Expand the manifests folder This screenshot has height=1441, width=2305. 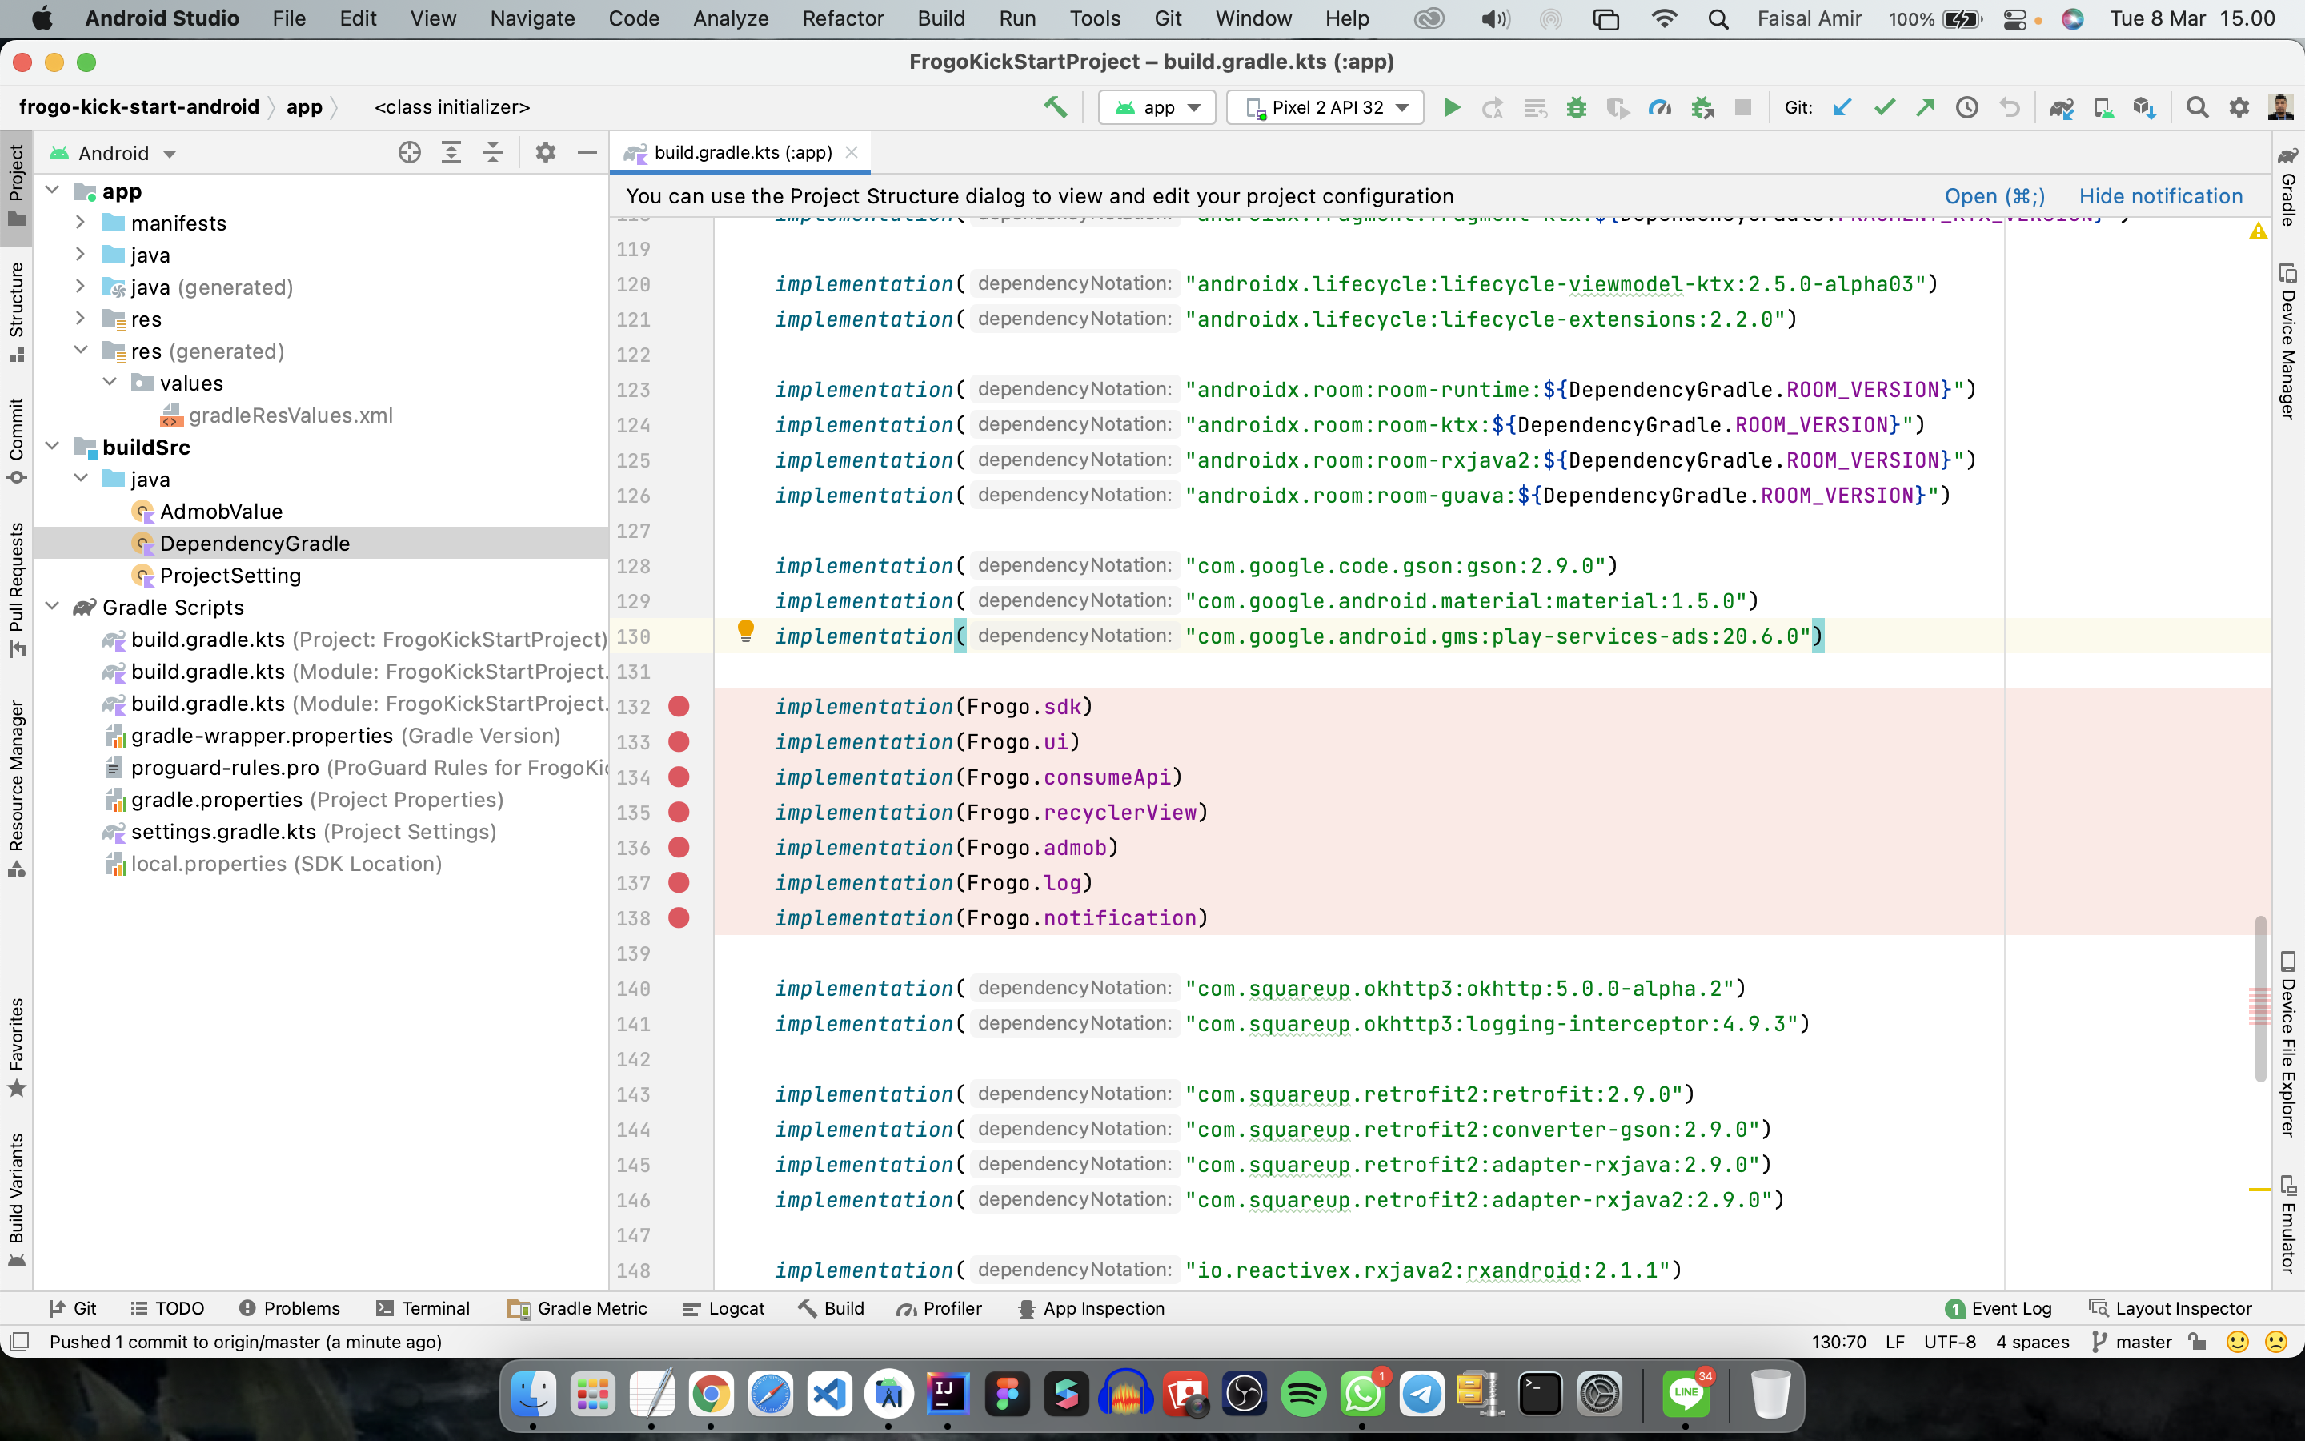click(81, 223)
